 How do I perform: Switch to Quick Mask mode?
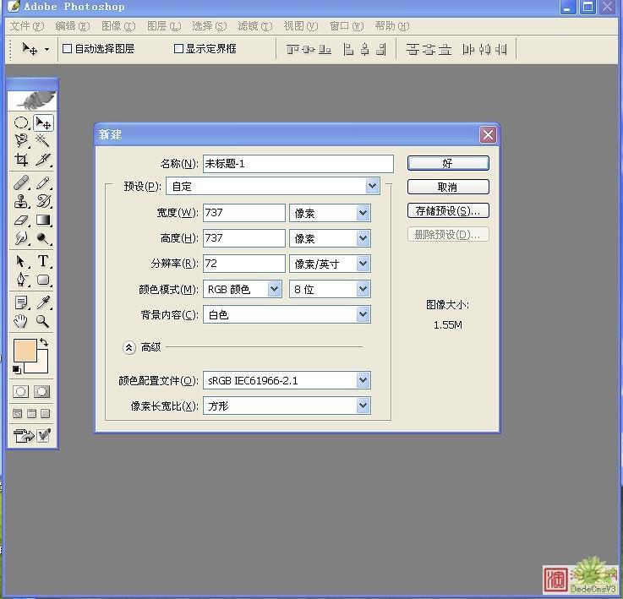coord(41,392)
